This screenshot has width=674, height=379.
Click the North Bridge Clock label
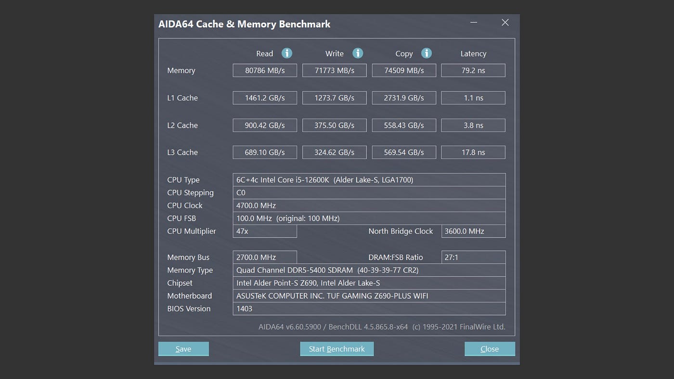[401, 231]
